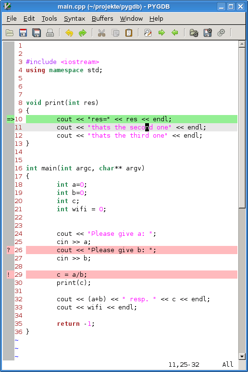This screenshot has width=248, height=372.
Task: Close the PYGDB window
Action: (x=241, y=6)
